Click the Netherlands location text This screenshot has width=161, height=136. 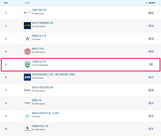coord(39,14)
